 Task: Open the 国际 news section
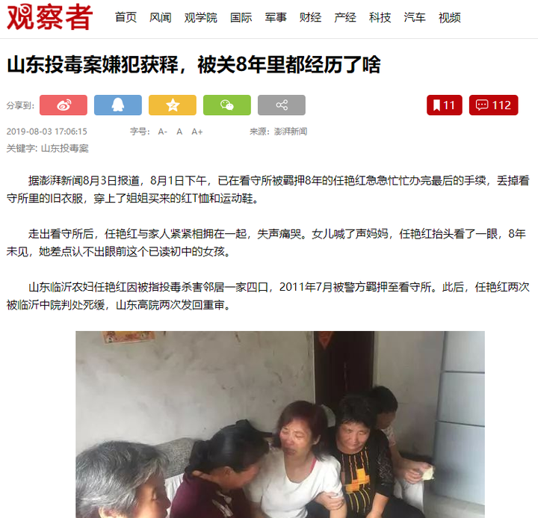(x=241, y=17)
